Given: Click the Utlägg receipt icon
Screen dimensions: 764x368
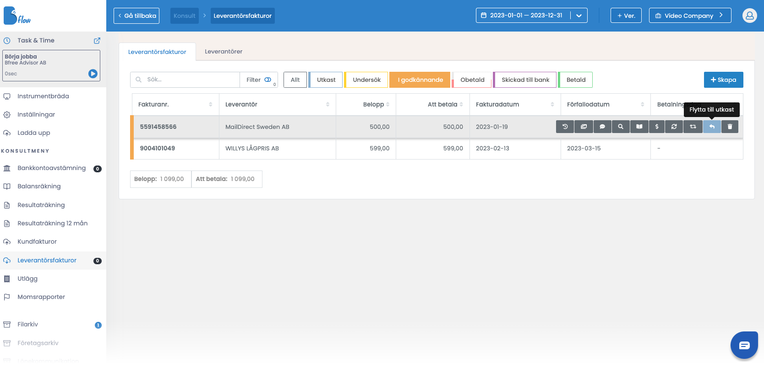Looking at the screenshot, I should [x=7, y=279].
